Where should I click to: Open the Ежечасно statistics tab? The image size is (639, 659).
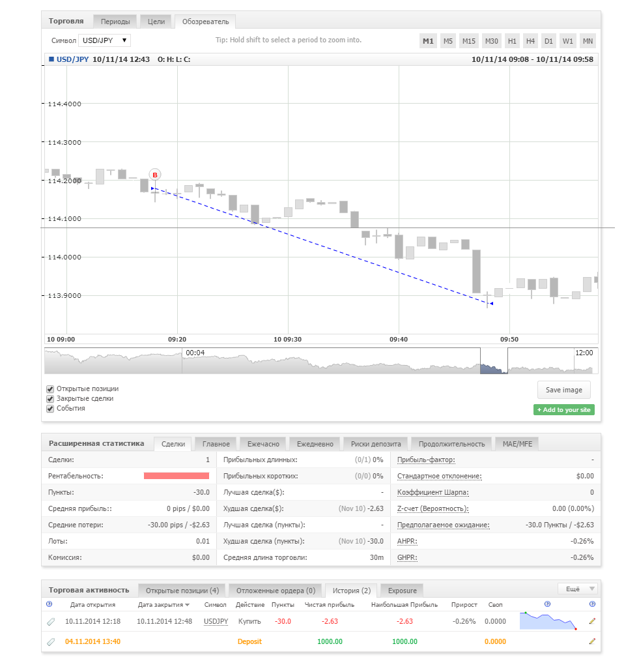coord(263,444)
